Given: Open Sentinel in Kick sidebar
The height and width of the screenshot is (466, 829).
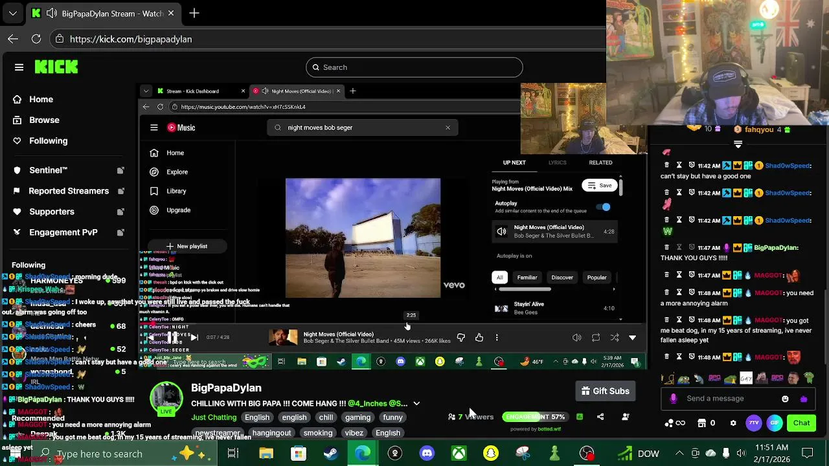Looking at the screenshot, I should pos(48,170).
